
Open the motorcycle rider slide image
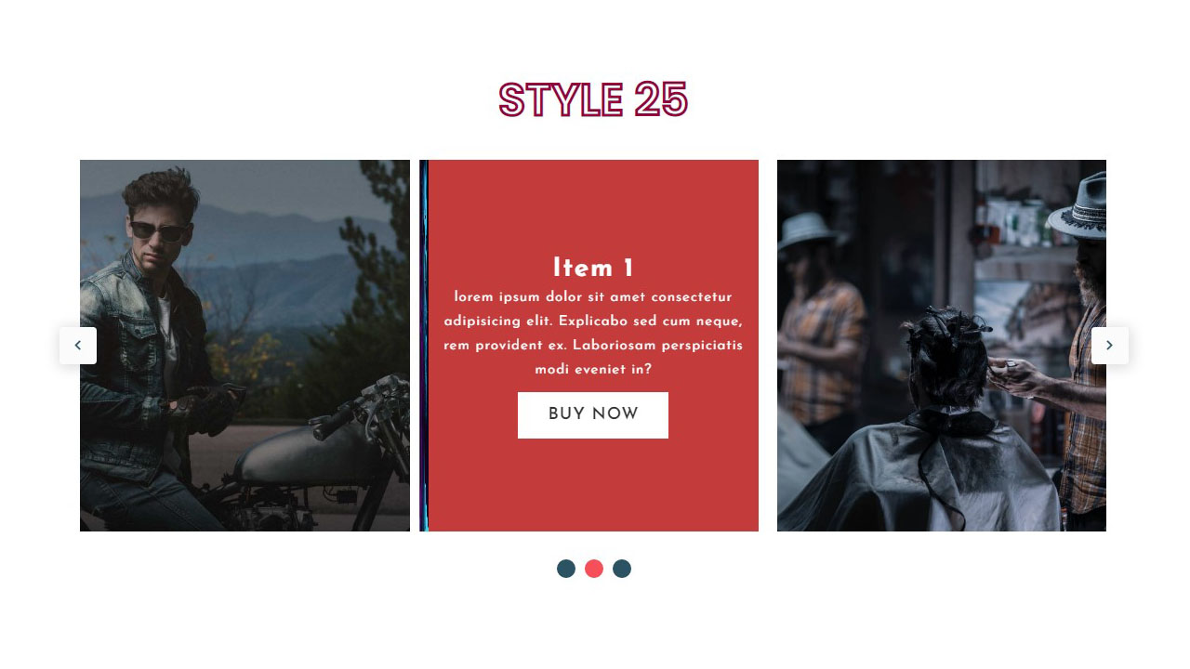tap(245, 346)
